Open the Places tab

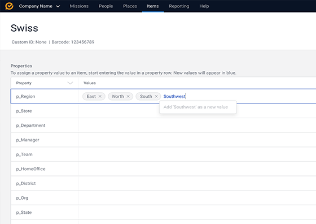pos(130,6)
